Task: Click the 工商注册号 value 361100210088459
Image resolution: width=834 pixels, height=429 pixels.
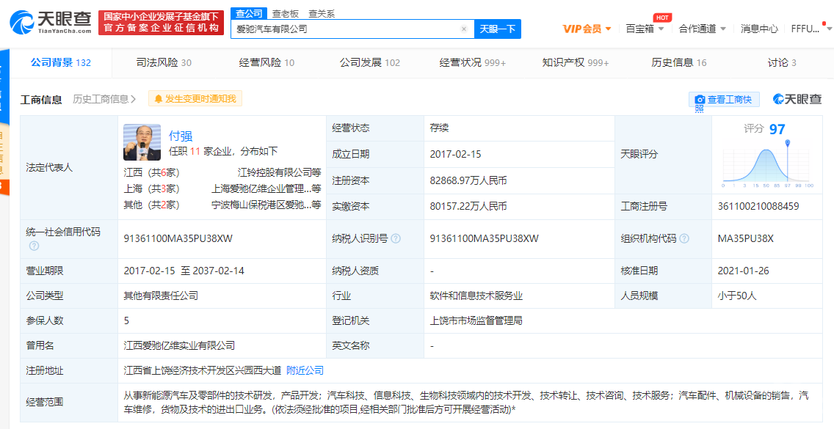Action: [758, 206]
